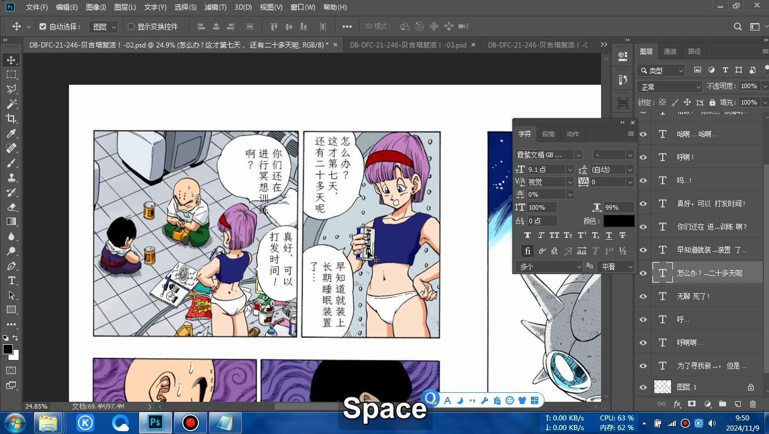Open the 滤镜(T) menu

point(215,7)
